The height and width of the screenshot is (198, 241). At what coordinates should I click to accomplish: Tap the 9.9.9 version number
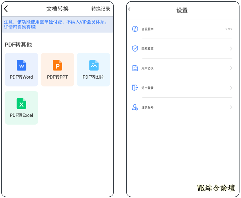point(229,29)
